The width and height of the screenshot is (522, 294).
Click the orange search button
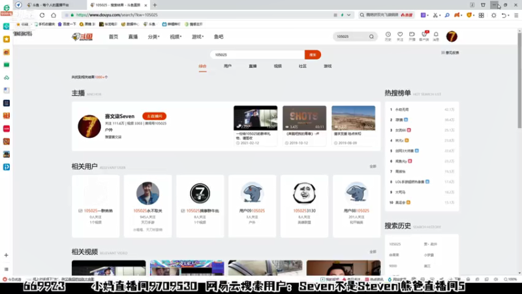pos(313,55)
